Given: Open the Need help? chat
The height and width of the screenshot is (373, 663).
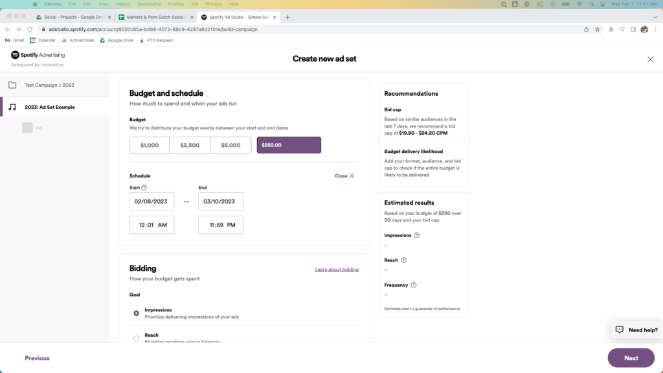Looking at the screenshot, I should coord(637,330).
